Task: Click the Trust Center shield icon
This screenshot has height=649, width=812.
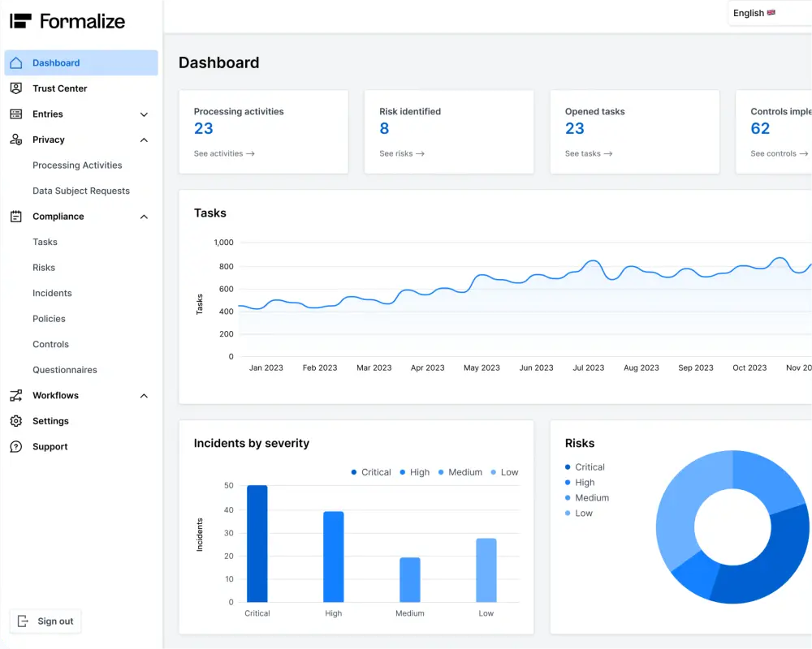Action: tap(16, 88)
